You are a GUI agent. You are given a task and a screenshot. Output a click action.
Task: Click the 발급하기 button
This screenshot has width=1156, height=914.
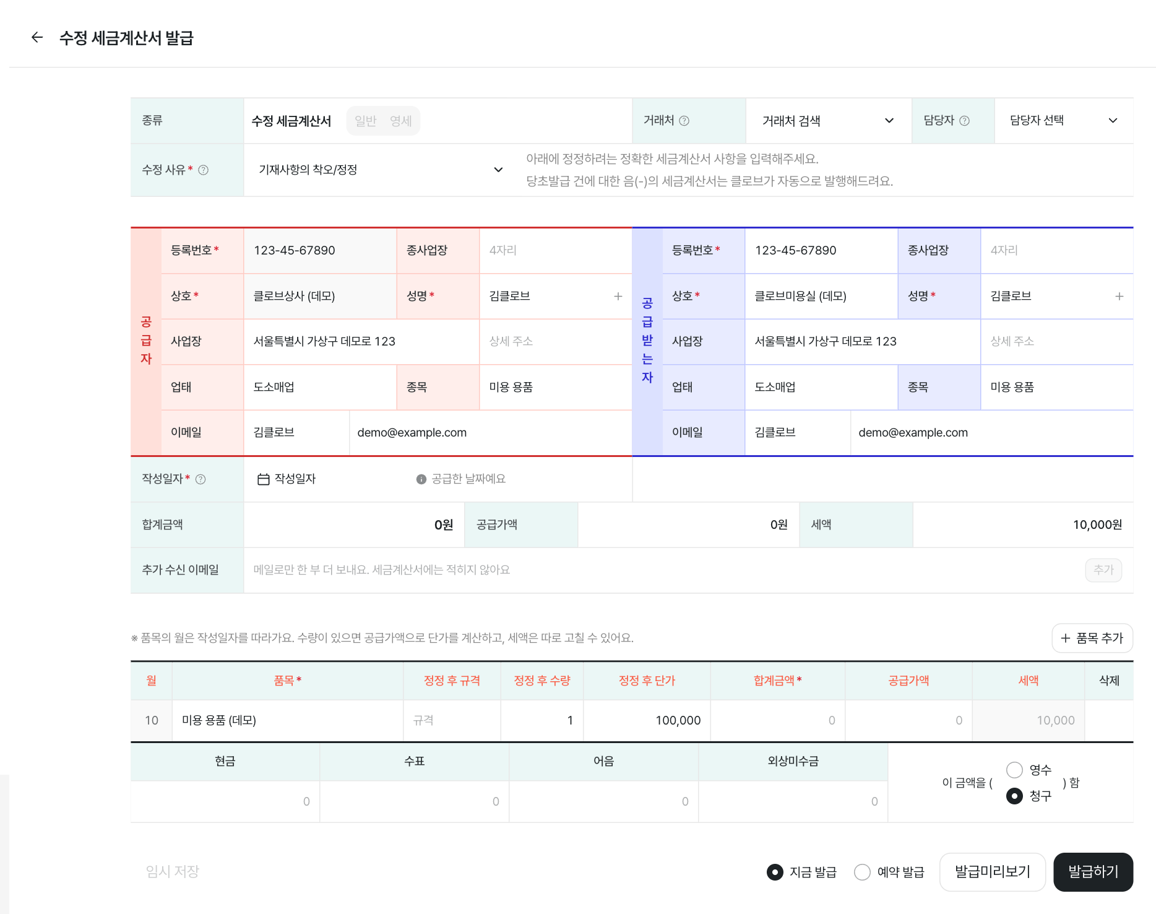point(1093,872)
